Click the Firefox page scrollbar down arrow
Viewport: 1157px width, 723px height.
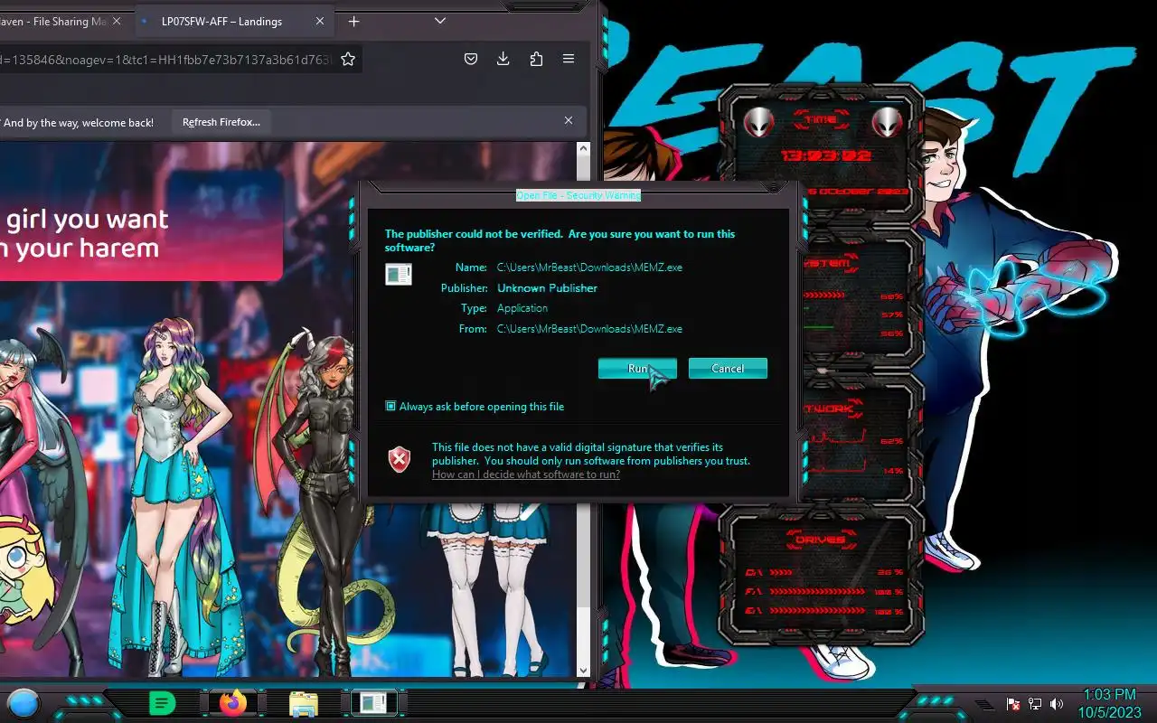click(x=583, y=670)
